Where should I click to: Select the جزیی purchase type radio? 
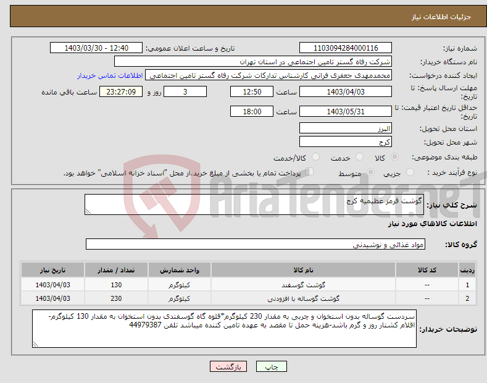click(410, 172)
